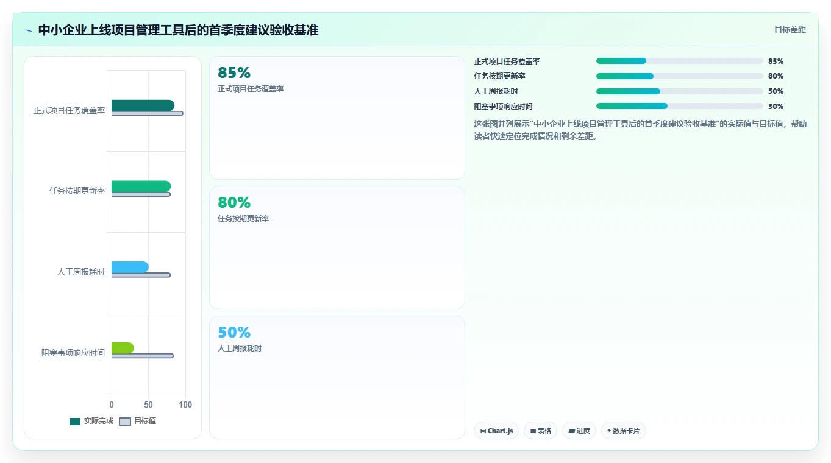
Task: Click the gray target bar for 人工周报耗时
Action: [141, 275]
